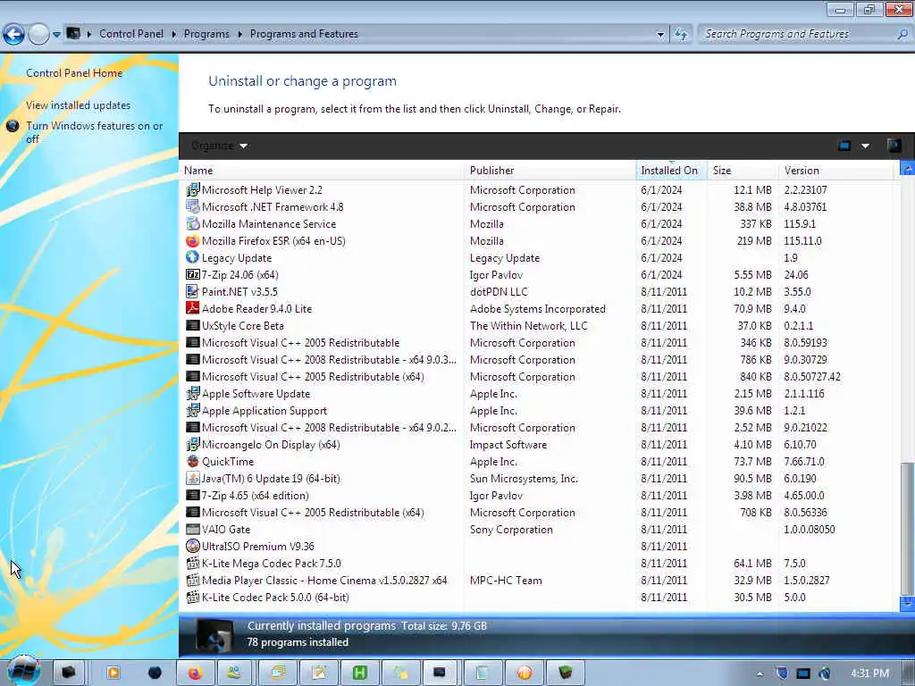Show hidden system tray icons
Viewport: 915px width, 686px height.
(x=760, y=673)
